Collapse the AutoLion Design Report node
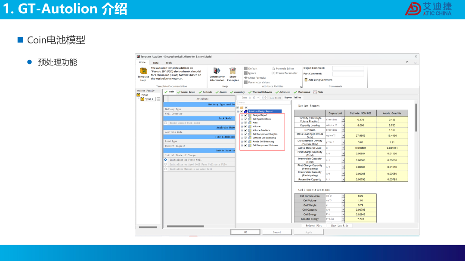 [x=238, y=111]
